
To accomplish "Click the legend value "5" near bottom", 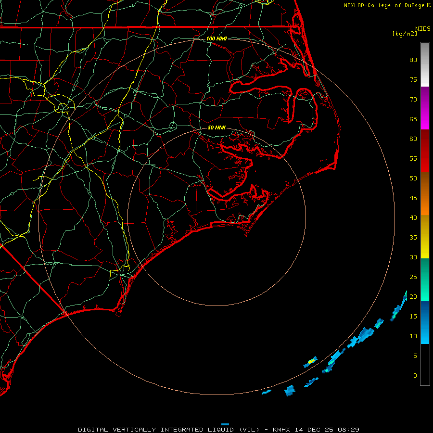I will tap(415, 356).
